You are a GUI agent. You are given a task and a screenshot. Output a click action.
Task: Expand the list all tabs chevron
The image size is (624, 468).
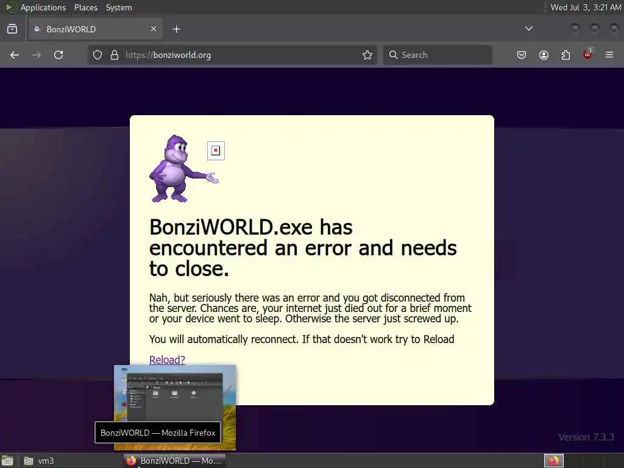click(x=529, y=29)
